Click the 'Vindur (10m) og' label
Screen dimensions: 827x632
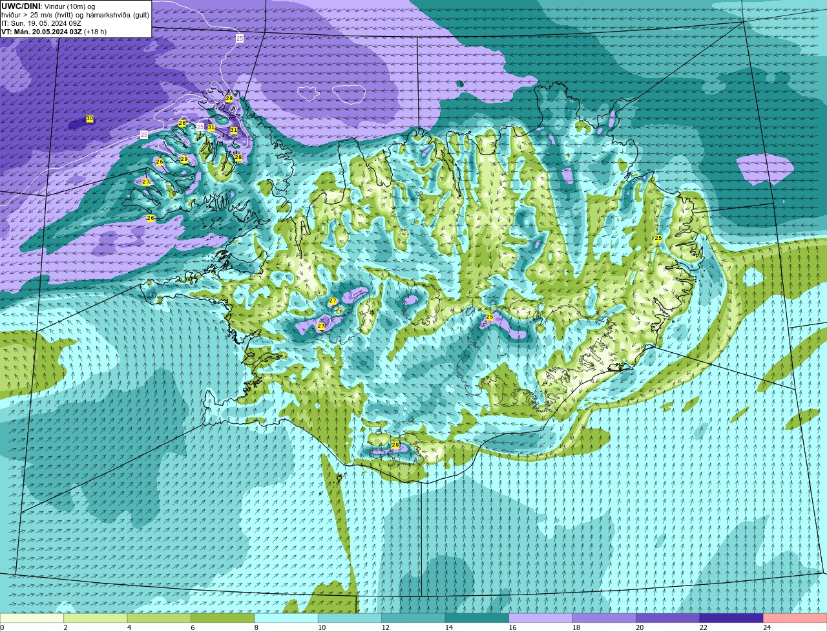[x=70, y=6]
